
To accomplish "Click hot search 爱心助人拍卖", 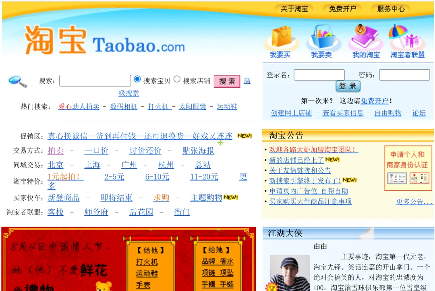I will click(x=79, y=106).
